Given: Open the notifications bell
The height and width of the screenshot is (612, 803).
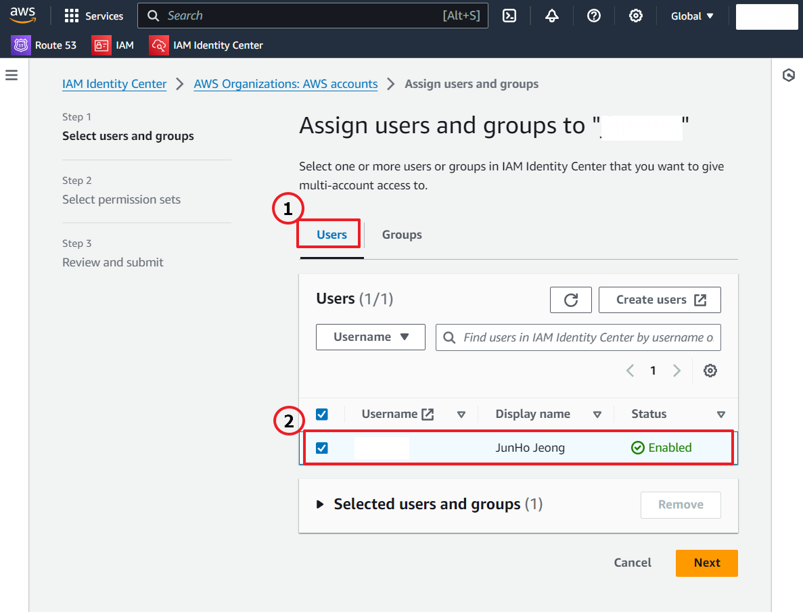Looking at the screenshot, I should click(x=551, y=16).
